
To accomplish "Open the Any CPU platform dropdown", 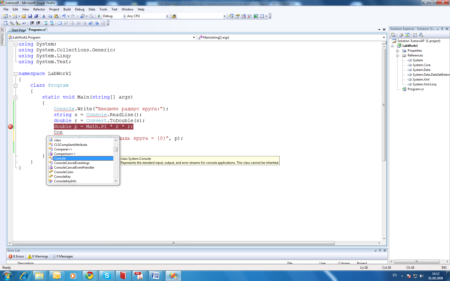I will (x=167, y=16).
